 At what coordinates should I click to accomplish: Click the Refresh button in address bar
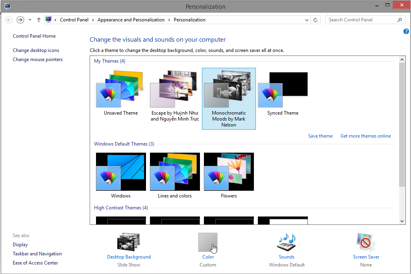pyautogui.click(x=316, y=20)
